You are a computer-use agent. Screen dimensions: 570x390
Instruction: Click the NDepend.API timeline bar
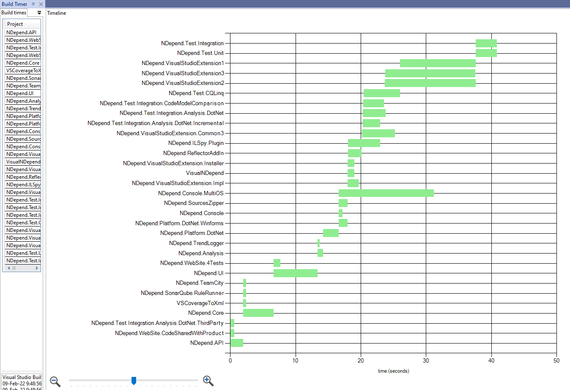point(237,343)
